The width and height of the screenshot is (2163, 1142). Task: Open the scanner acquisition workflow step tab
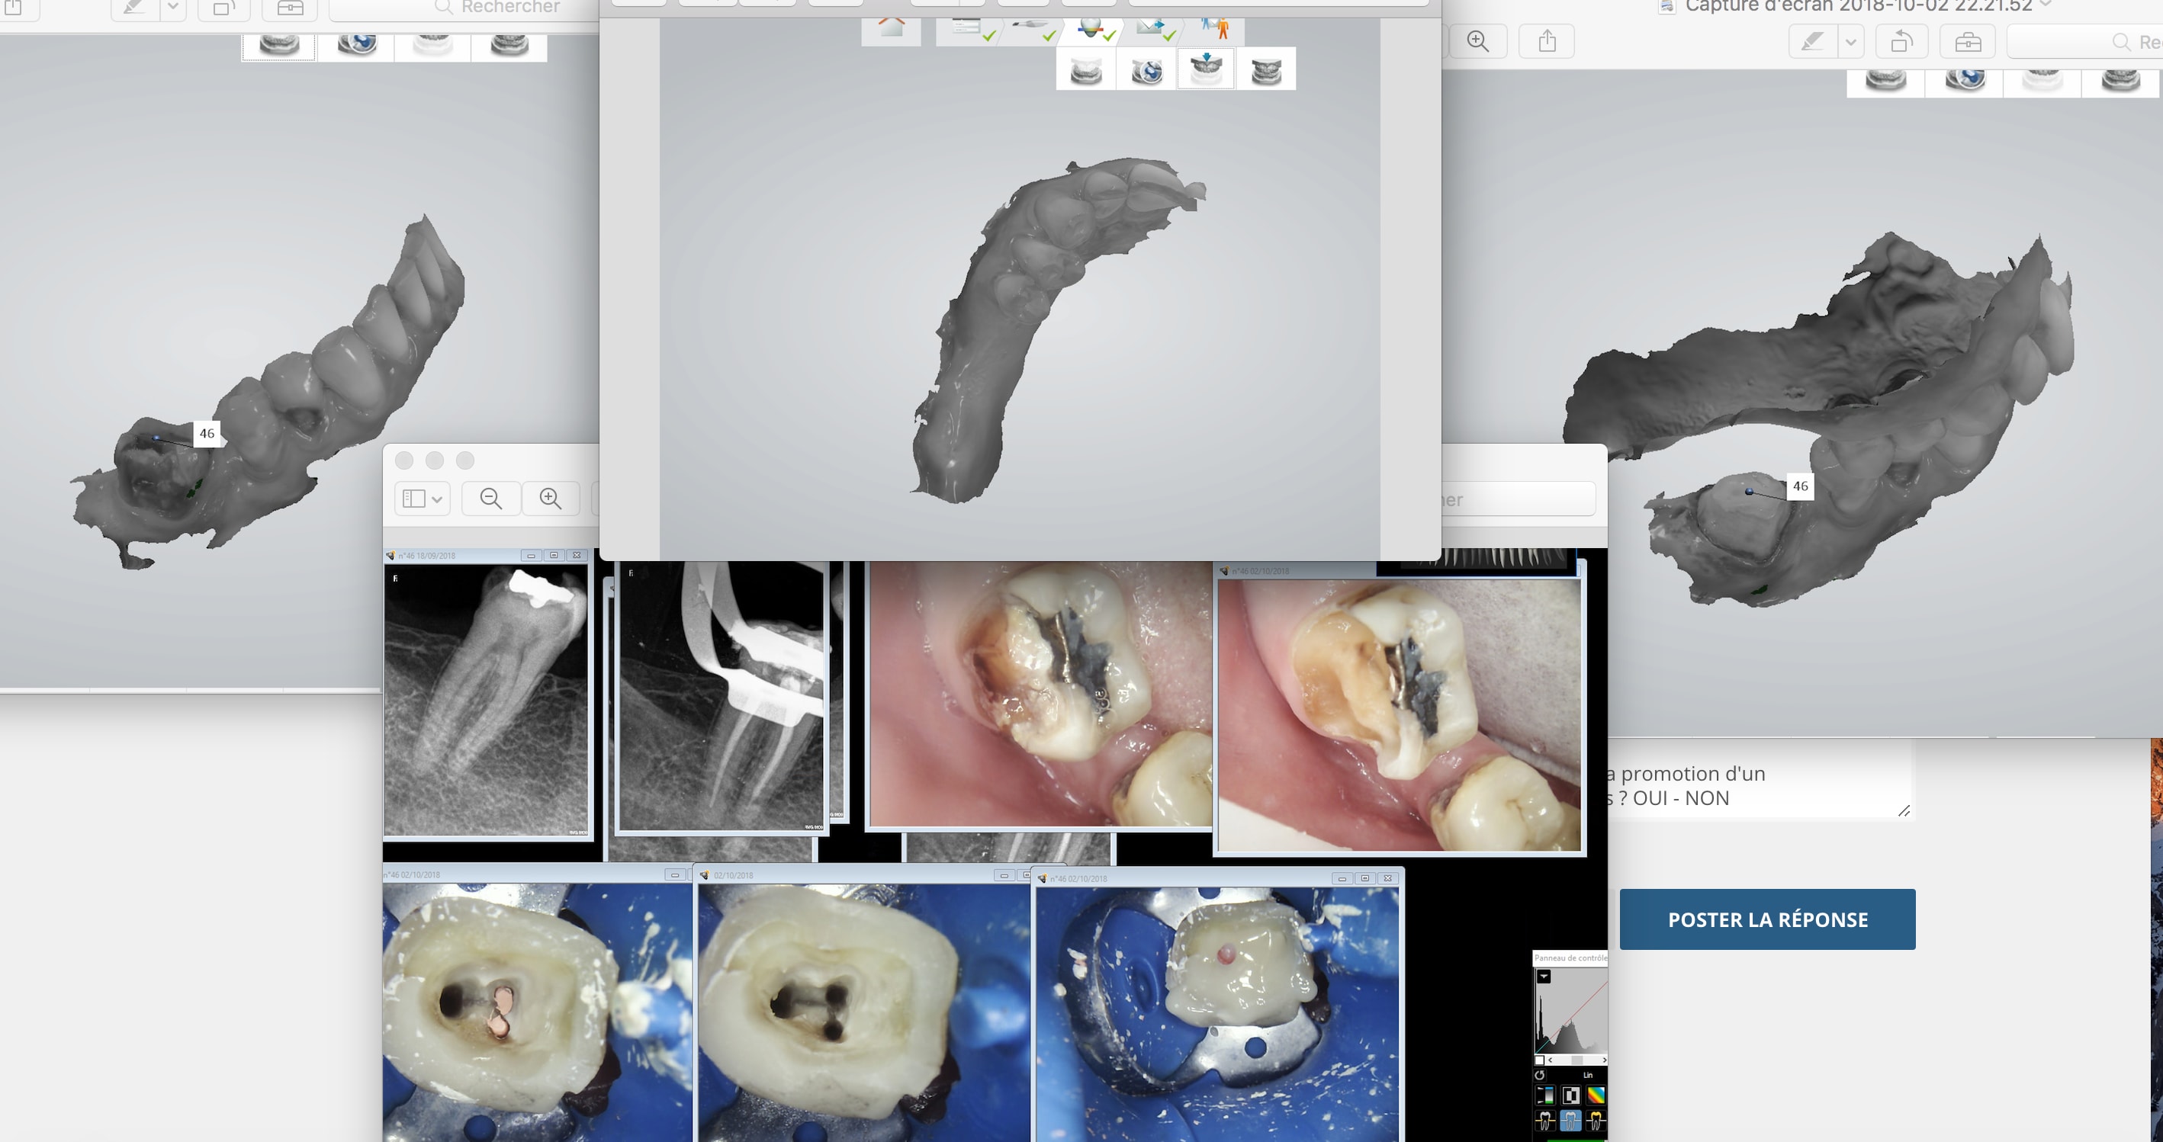(x=1031, y=30)
